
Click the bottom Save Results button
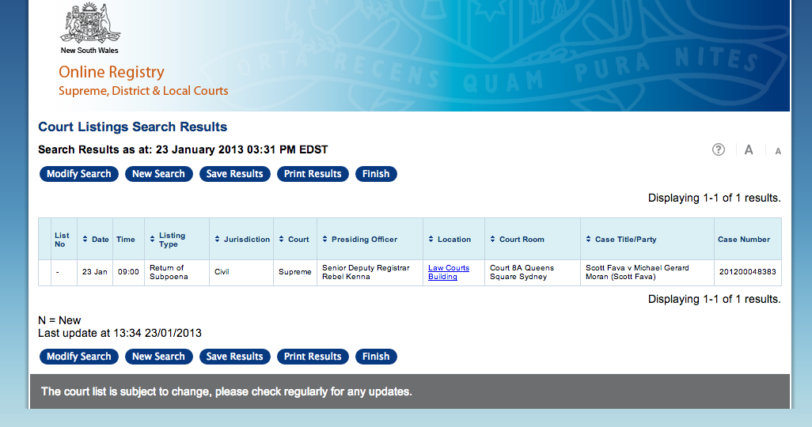[234, 357]
